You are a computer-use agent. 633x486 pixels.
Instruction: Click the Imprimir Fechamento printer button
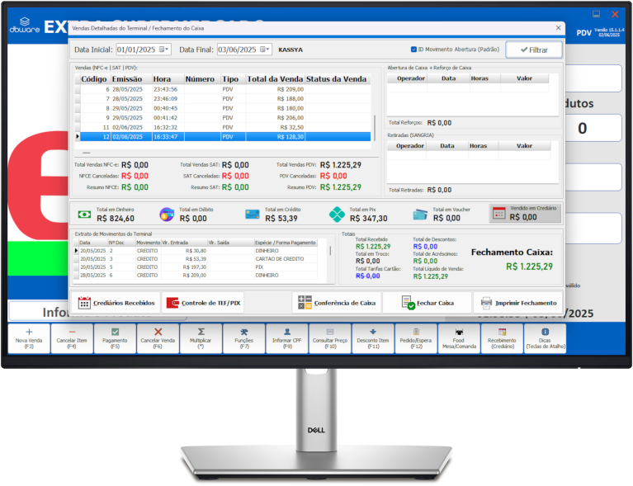(518, 303)
